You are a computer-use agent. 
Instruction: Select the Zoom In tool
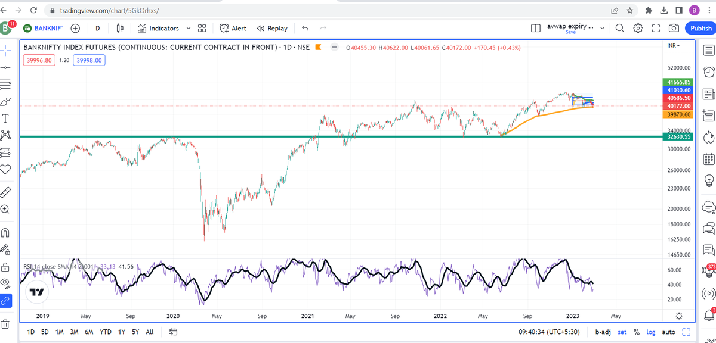5,210
